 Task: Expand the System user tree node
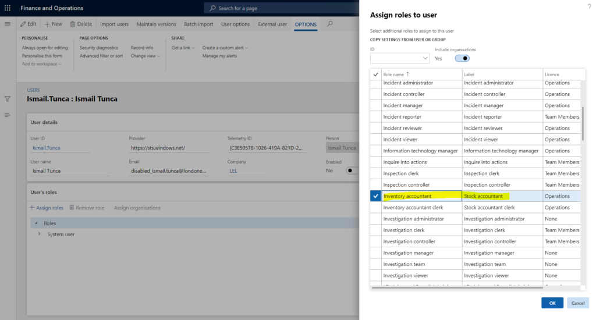point(40,234)
